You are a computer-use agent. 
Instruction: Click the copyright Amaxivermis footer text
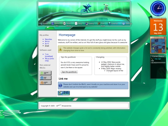click(x=56, y=106)
